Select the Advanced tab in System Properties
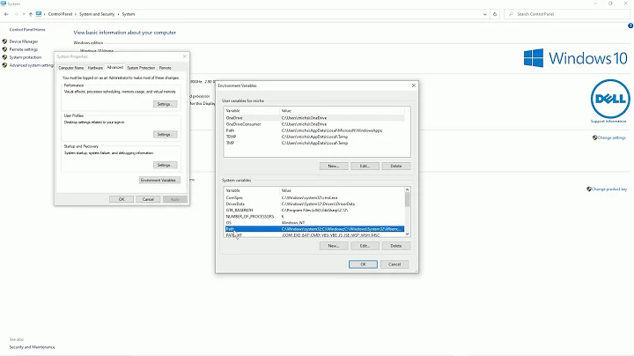634x356 pixels. coord(114,68)
